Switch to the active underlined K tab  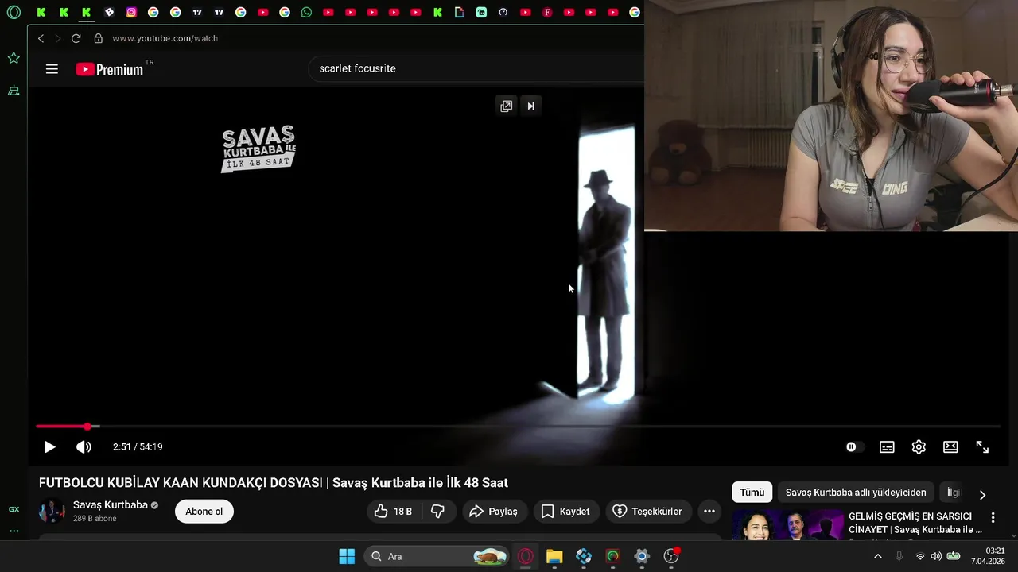86,12
